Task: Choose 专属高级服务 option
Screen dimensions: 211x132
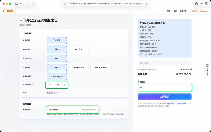Action: point(100,67)
